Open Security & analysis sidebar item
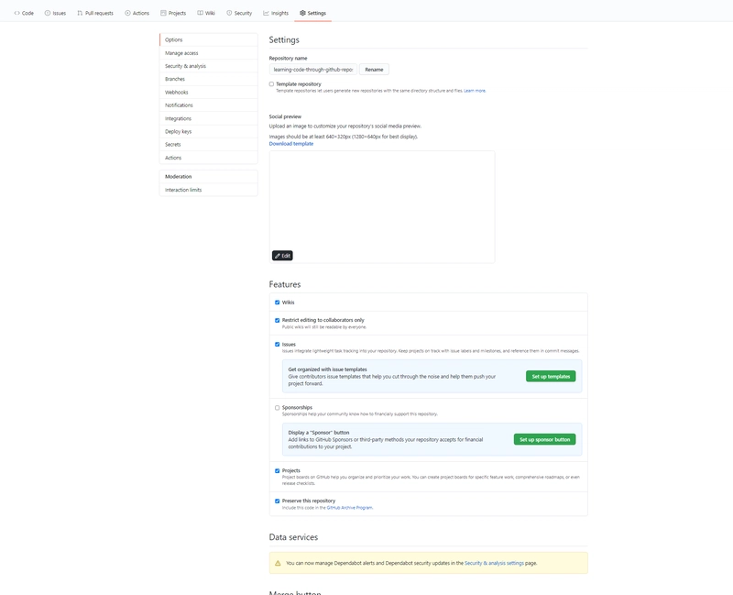Image resolution: width=733 pixels, height=595 pixels. point(209,66)
